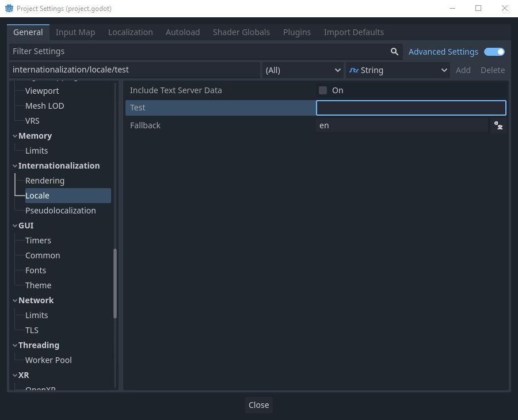Enable Include Text Server Data checkbox

(323, 90)
